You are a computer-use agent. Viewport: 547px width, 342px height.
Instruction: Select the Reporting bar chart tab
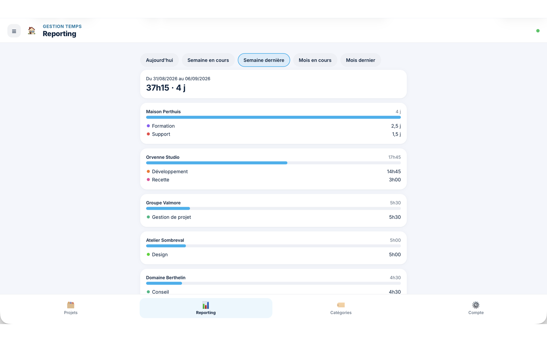coord(206,308)
